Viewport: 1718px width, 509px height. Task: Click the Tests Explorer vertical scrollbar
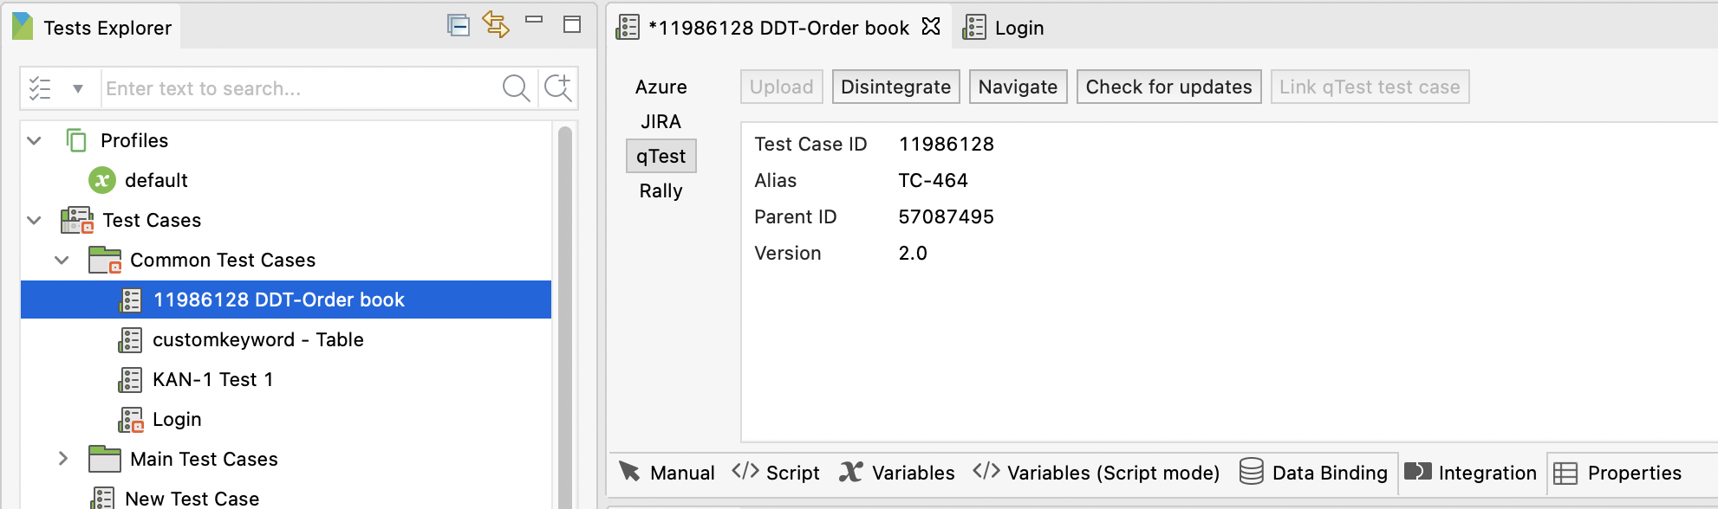click(x=565, y=312)
